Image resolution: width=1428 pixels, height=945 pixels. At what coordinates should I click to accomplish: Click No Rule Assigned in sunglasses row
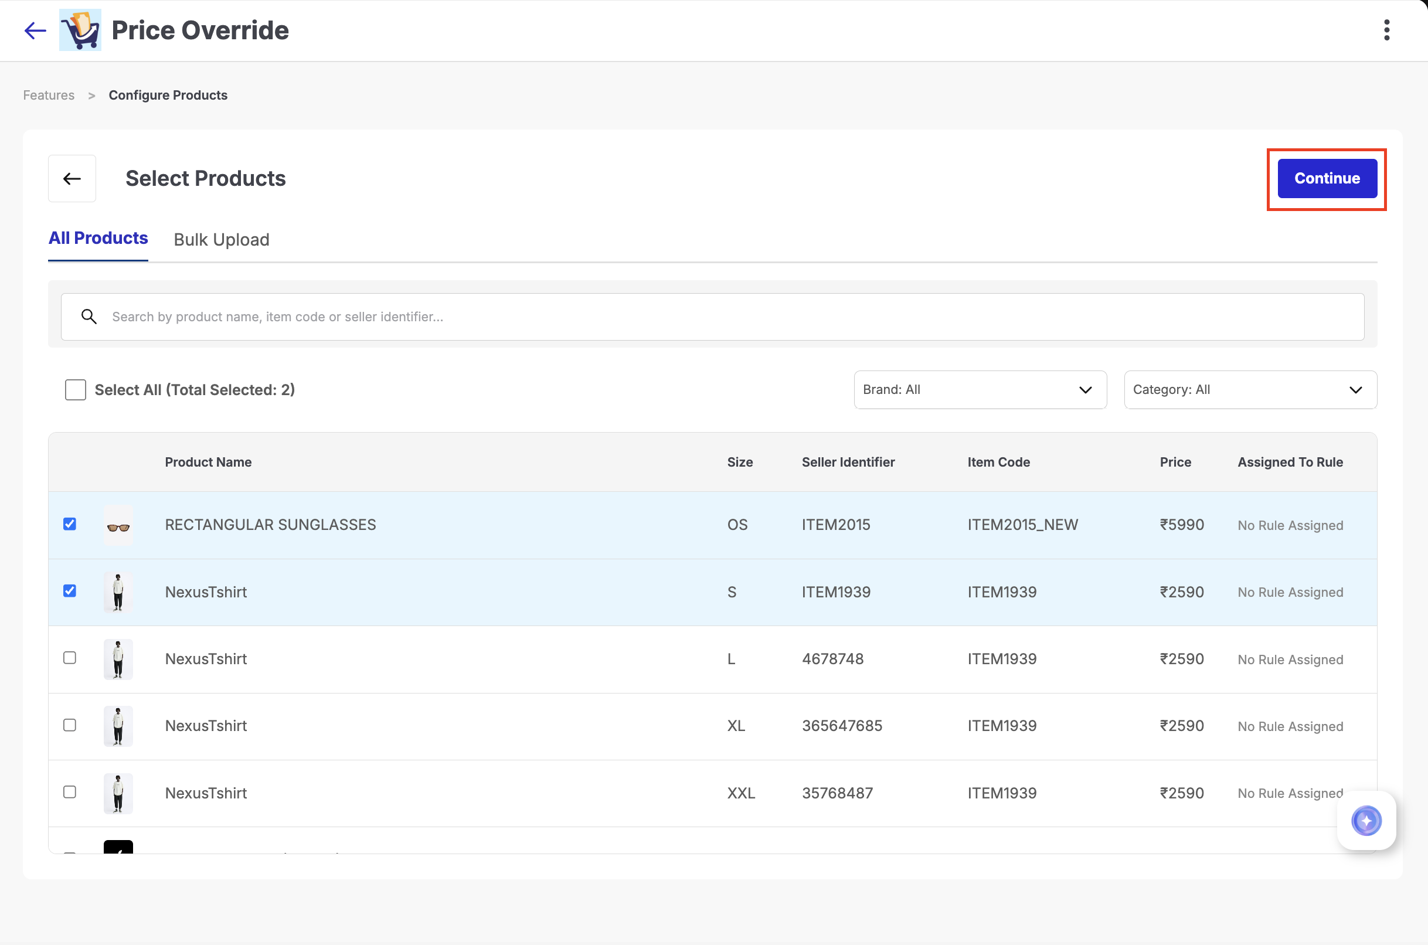[x=1291, y=525]
